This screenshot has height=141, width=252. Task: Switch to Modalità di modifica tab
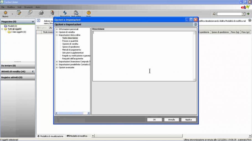pos(77,136)
